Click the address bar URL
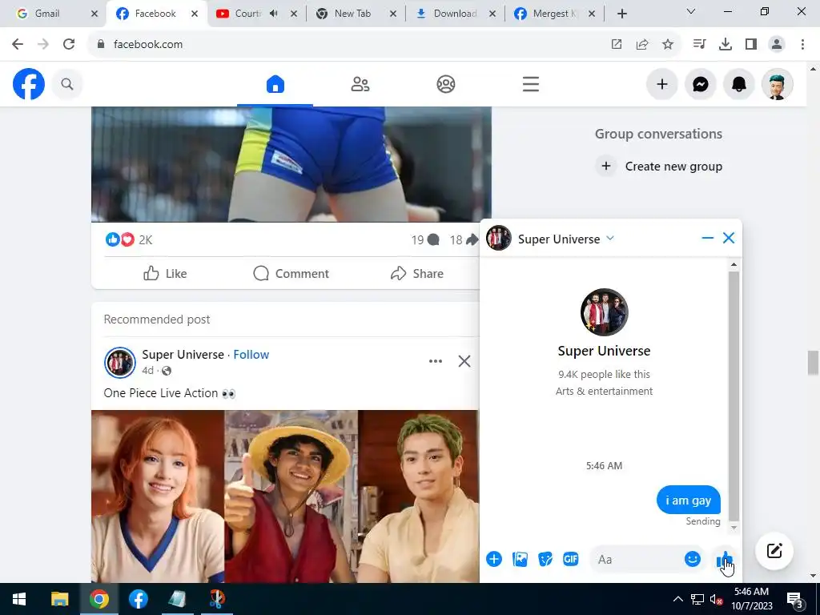 pyautogui.click(x=148, y=45)
